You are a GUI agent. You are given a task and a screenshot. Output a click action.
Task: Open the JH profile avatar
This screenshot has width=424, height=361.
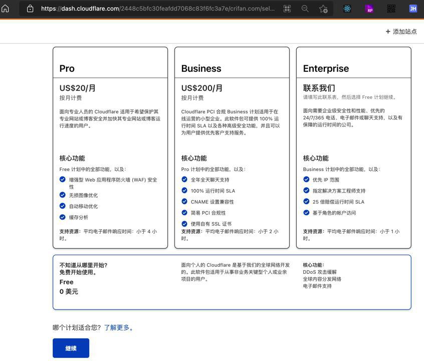point(413,9)
